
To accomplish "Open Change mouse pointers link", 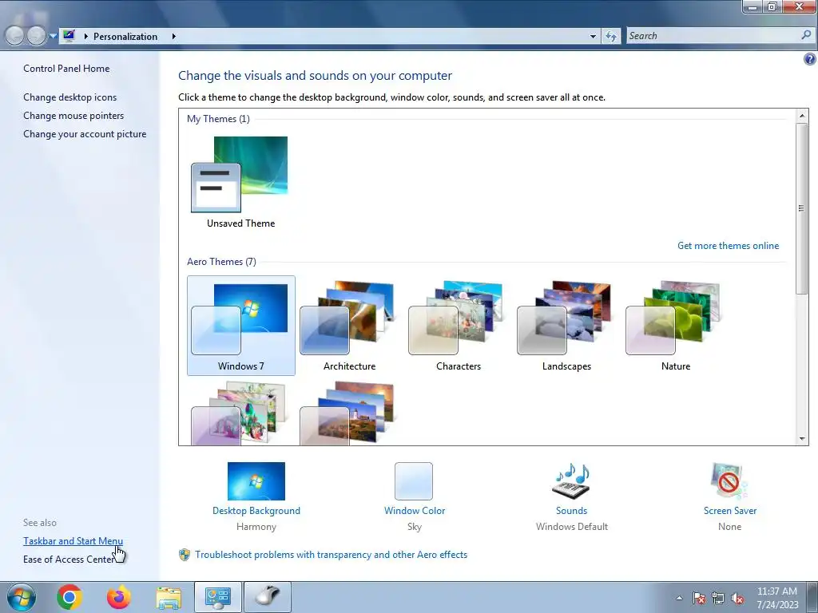I will [73, 115].
